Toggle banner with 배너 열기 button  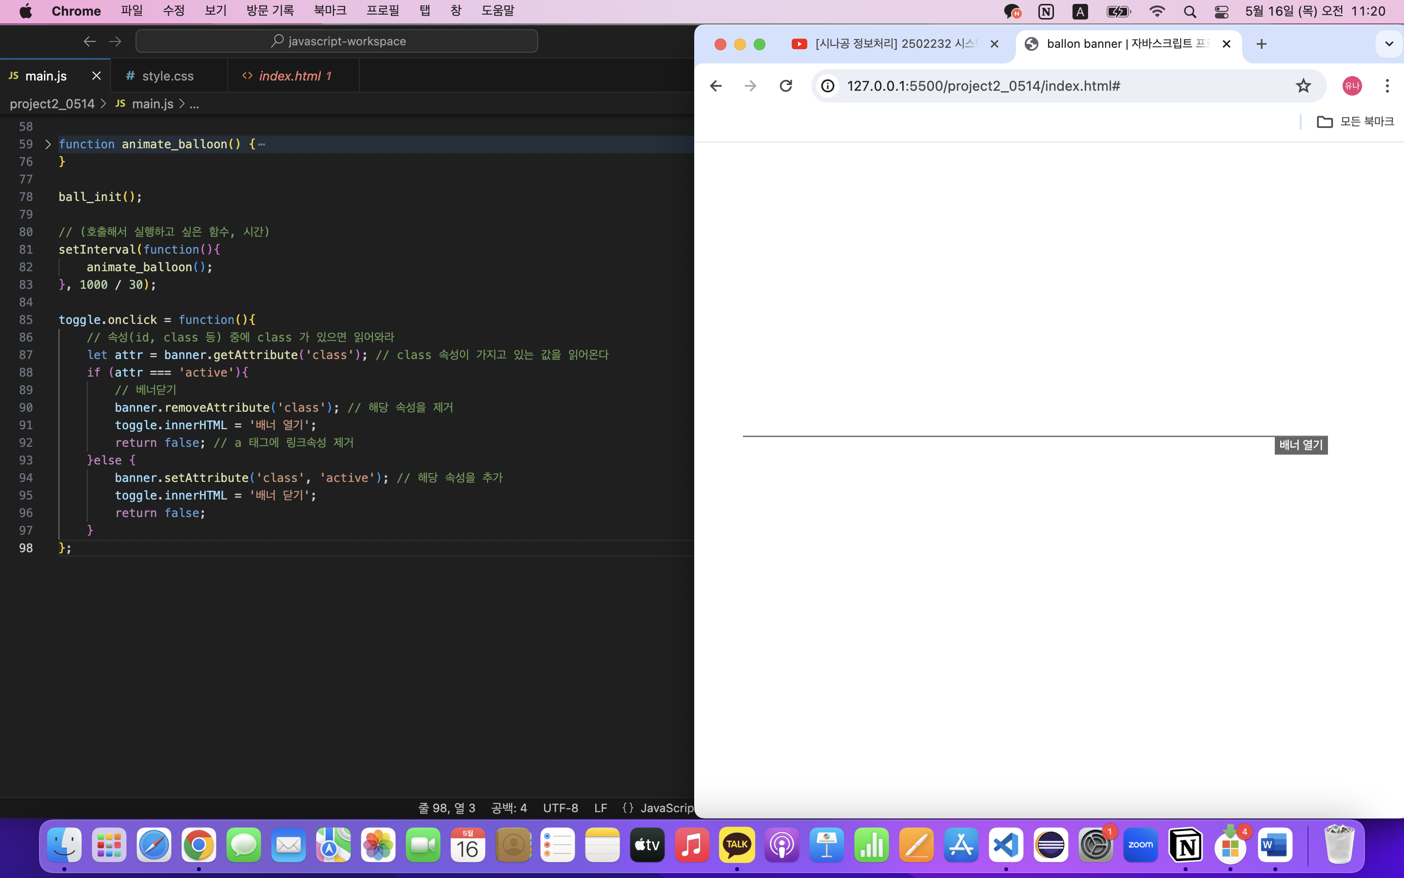[x=1301, y=445]
